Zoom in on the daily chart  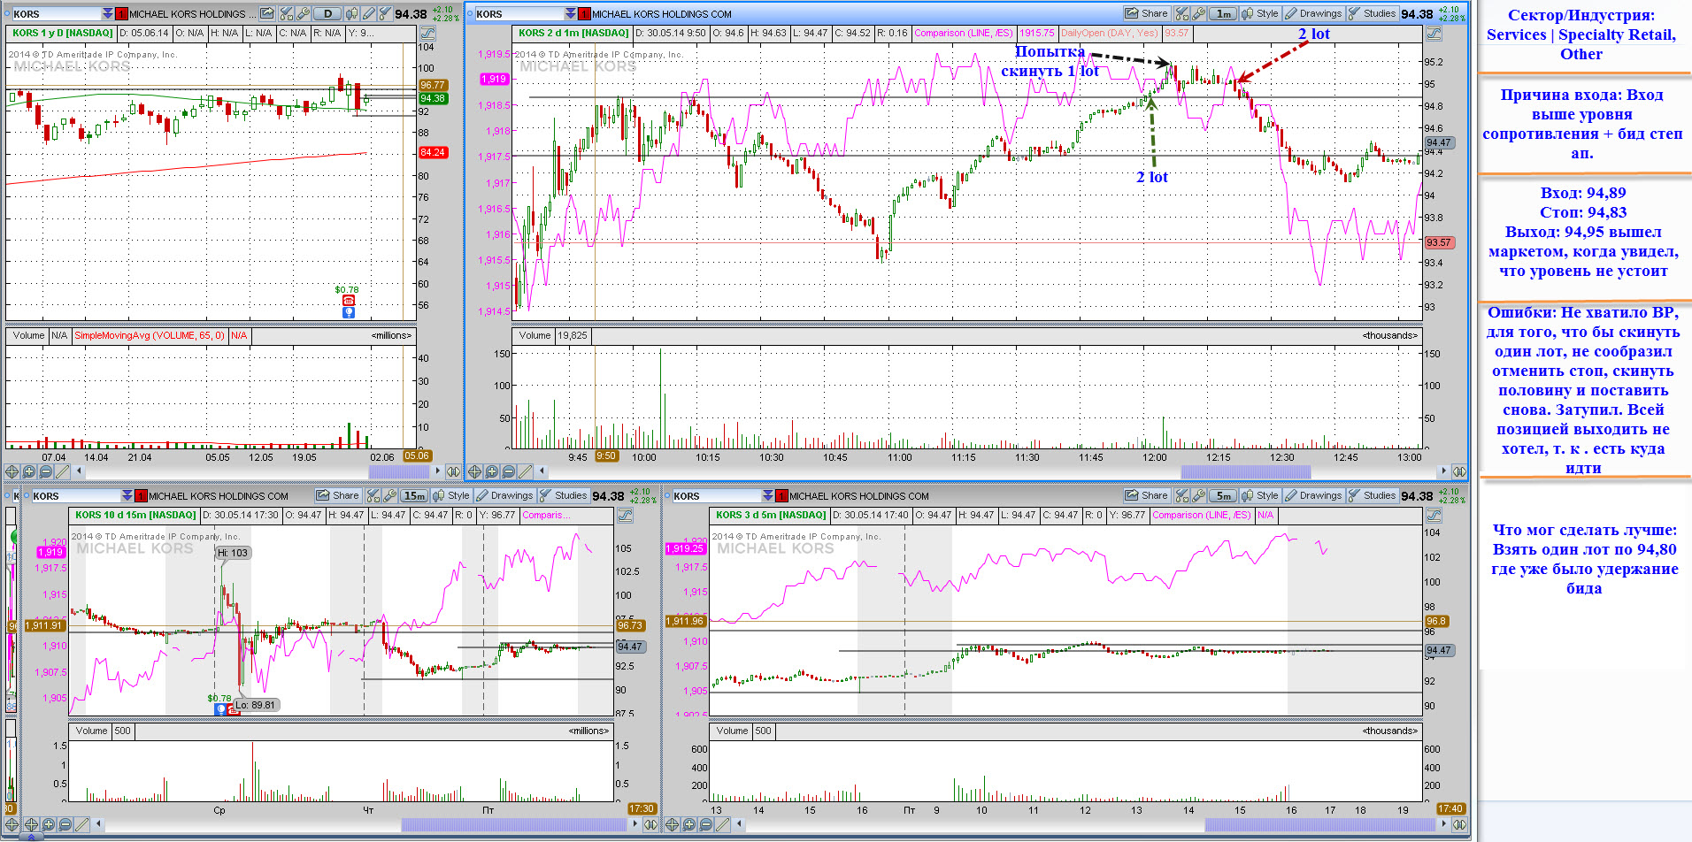(28, 471)
